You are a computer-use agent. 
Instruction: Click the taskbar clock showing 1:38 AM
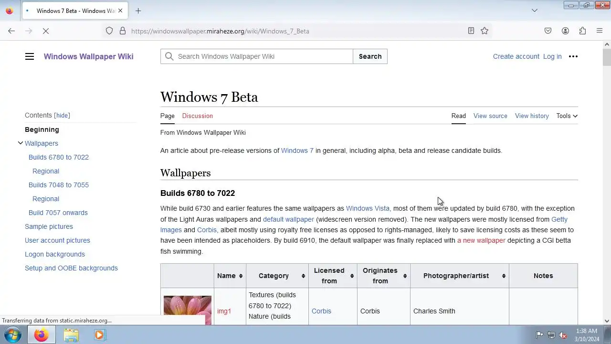point(587,335)
